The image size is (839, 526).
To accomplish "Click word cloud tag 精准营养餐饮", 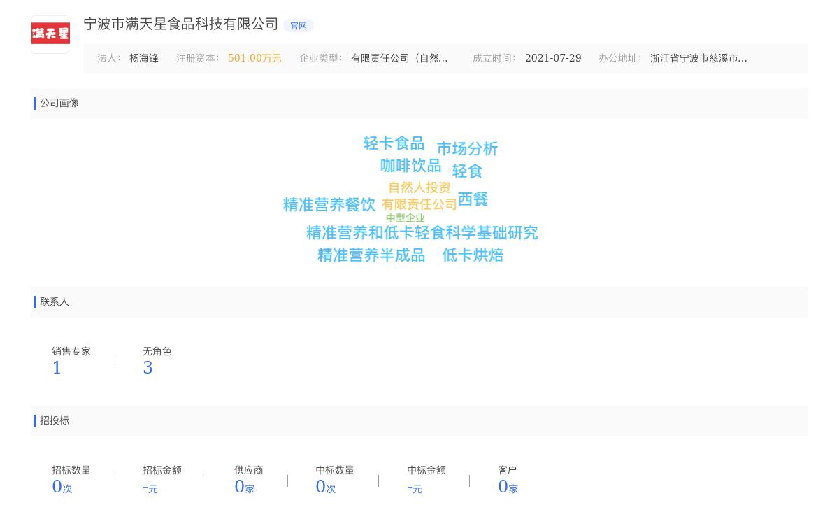I will pos(329,205).
